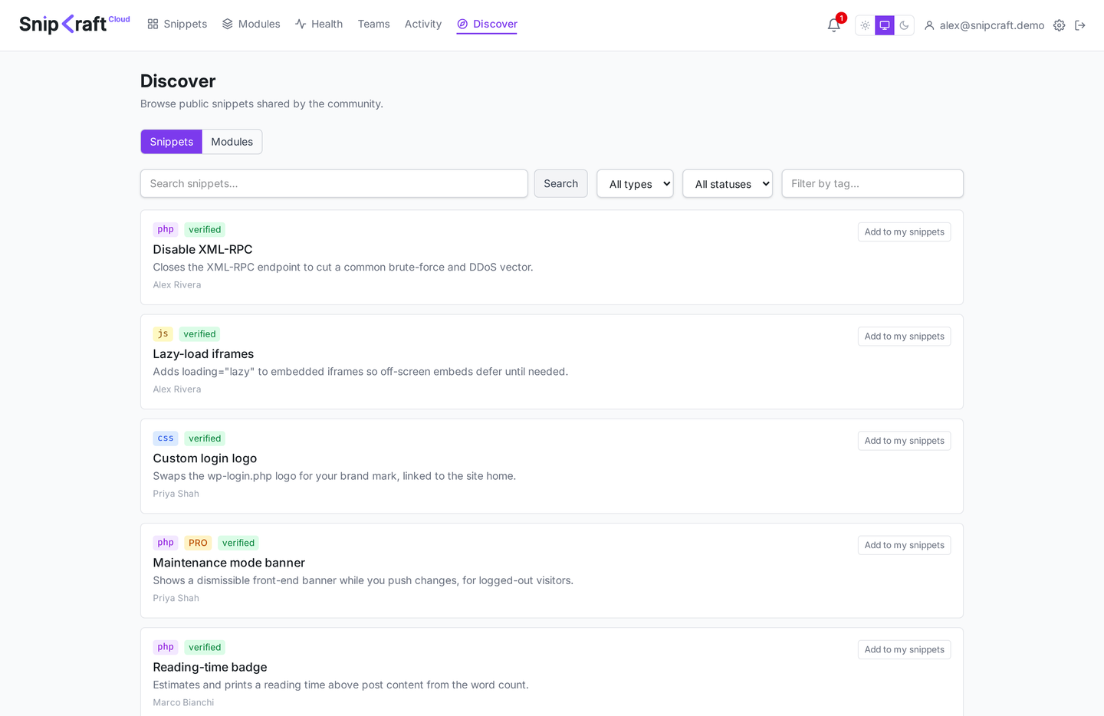Click the php tag on Disable XML-RPC
Viewport: 1104px width, 716px height.
point(166,229)
